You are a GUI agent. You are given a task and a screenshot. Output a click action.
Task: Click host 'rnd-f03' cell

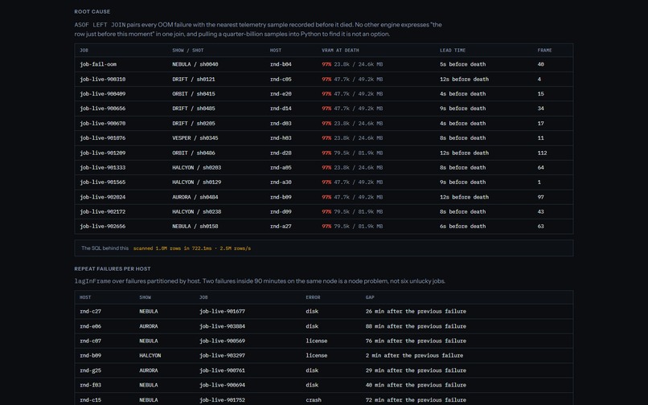click(x=91, y=385)
